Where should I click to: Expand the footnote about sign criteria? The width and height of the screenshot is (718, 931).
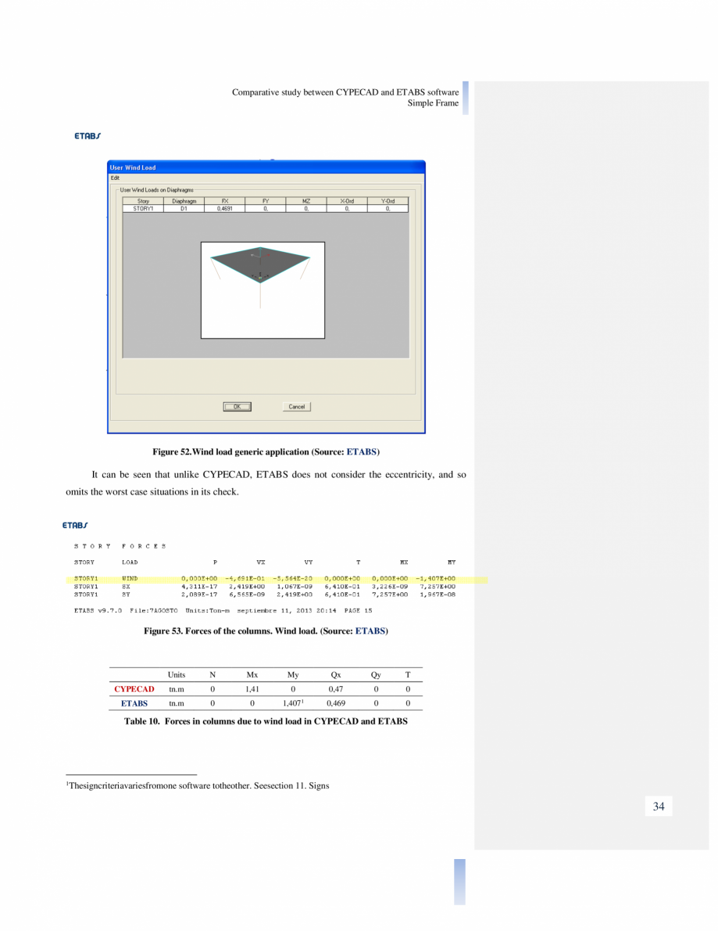point(198,785)
